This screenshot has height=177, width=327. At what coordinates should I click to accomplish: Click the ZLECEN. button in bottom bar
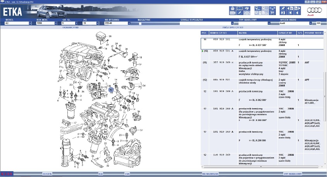pyautogui.click(x=47, y=174)
